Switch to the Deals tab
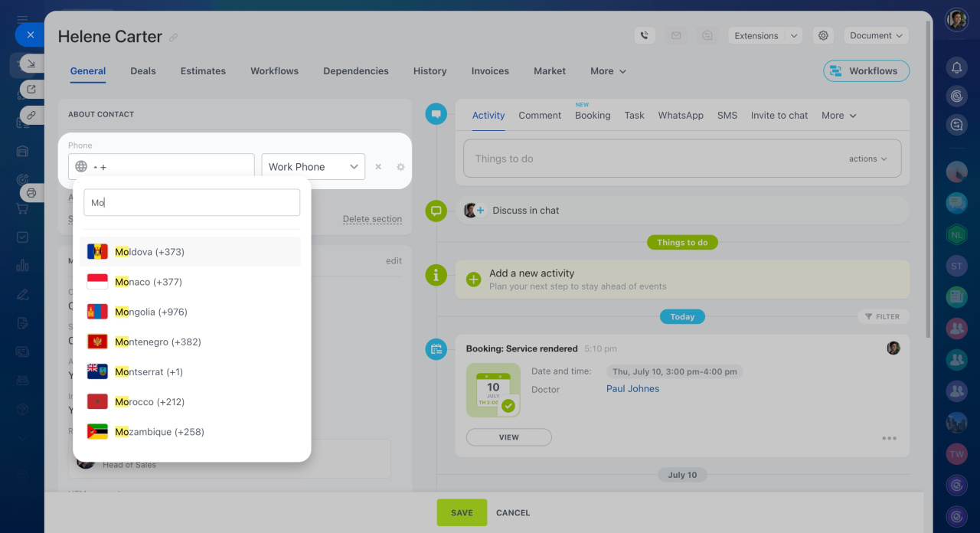The height and width of the screenshot is (533, 980). [x=143, y=71]
